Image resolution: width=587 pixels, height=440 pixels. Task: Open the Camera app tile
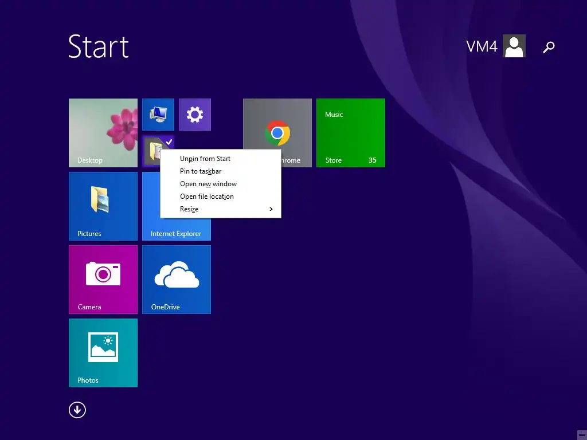click(103, 280)
